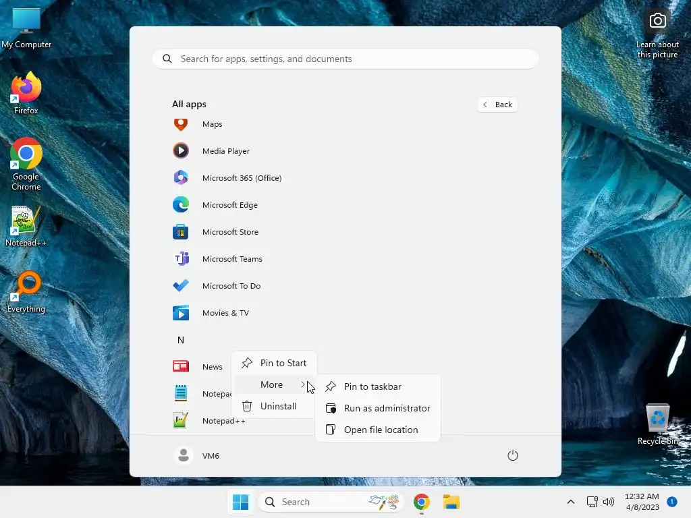The height and width of the screenshot is (518, 691).
Task: Open Google Chrome from the taskbar
Action: click(x=422, y=502)
